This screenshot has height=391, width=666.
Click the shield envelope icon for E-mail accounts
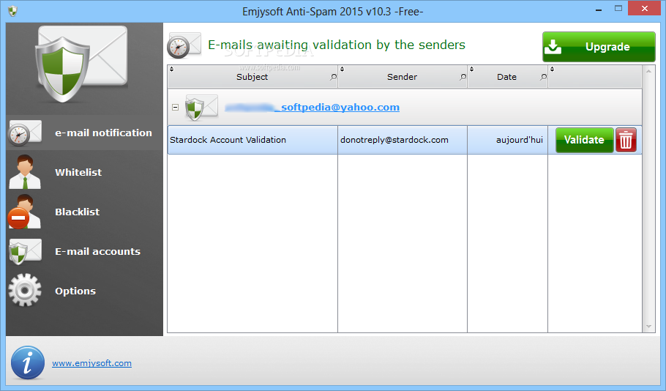pyautogui.click(x=25, y=251)
